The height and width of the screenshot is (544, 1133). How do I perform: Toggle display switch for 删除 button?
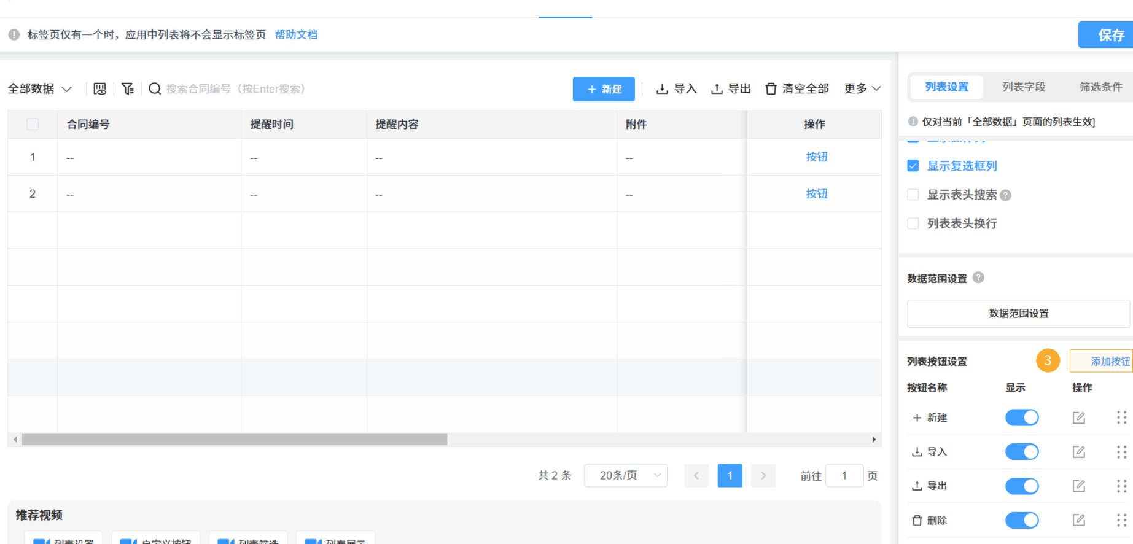1022,520
